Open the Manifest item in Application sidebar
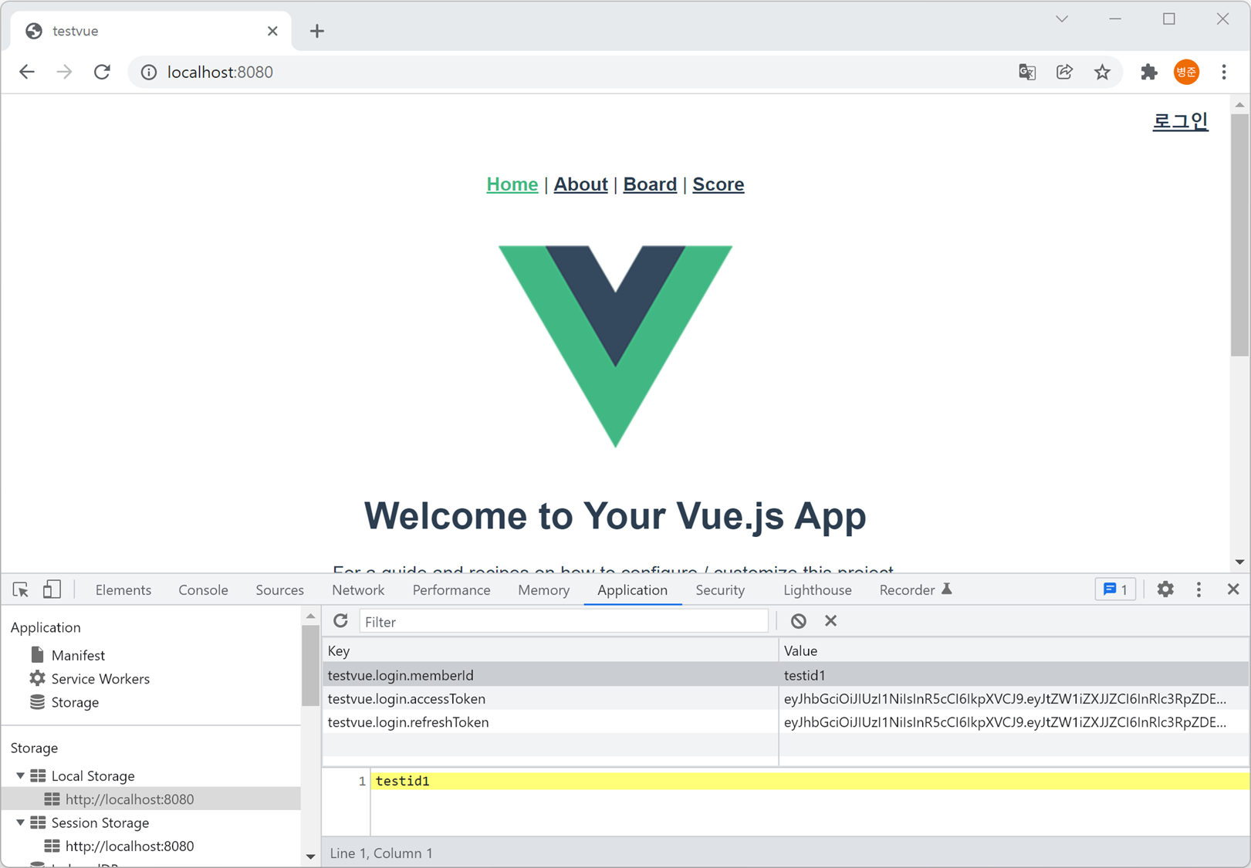 pos(78,655)
